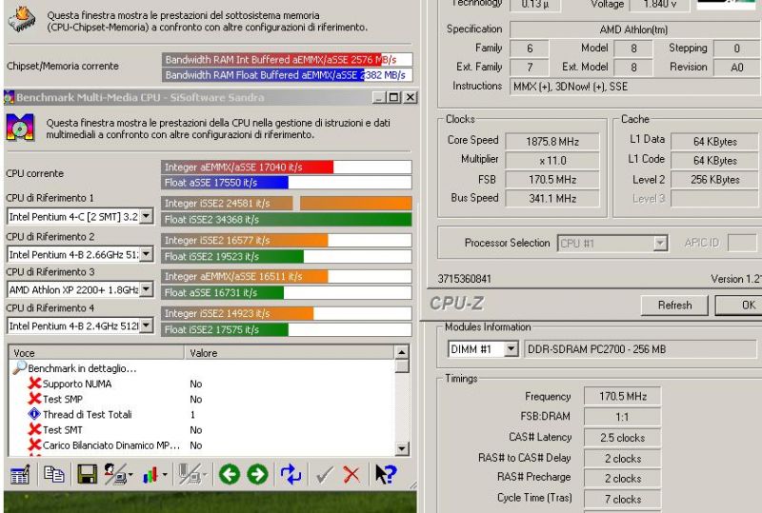The height and width of the screenshot is (513, 762).
Task: Open the DIMM #1 module dropdown in CPU-Z
Action: click(511, 348)
